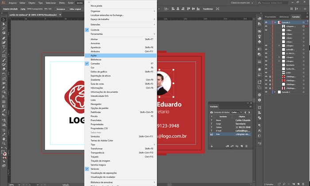Toggle the Controle checked menu entry
Viewport: 310px width, 186px height.
coord(120,30)
